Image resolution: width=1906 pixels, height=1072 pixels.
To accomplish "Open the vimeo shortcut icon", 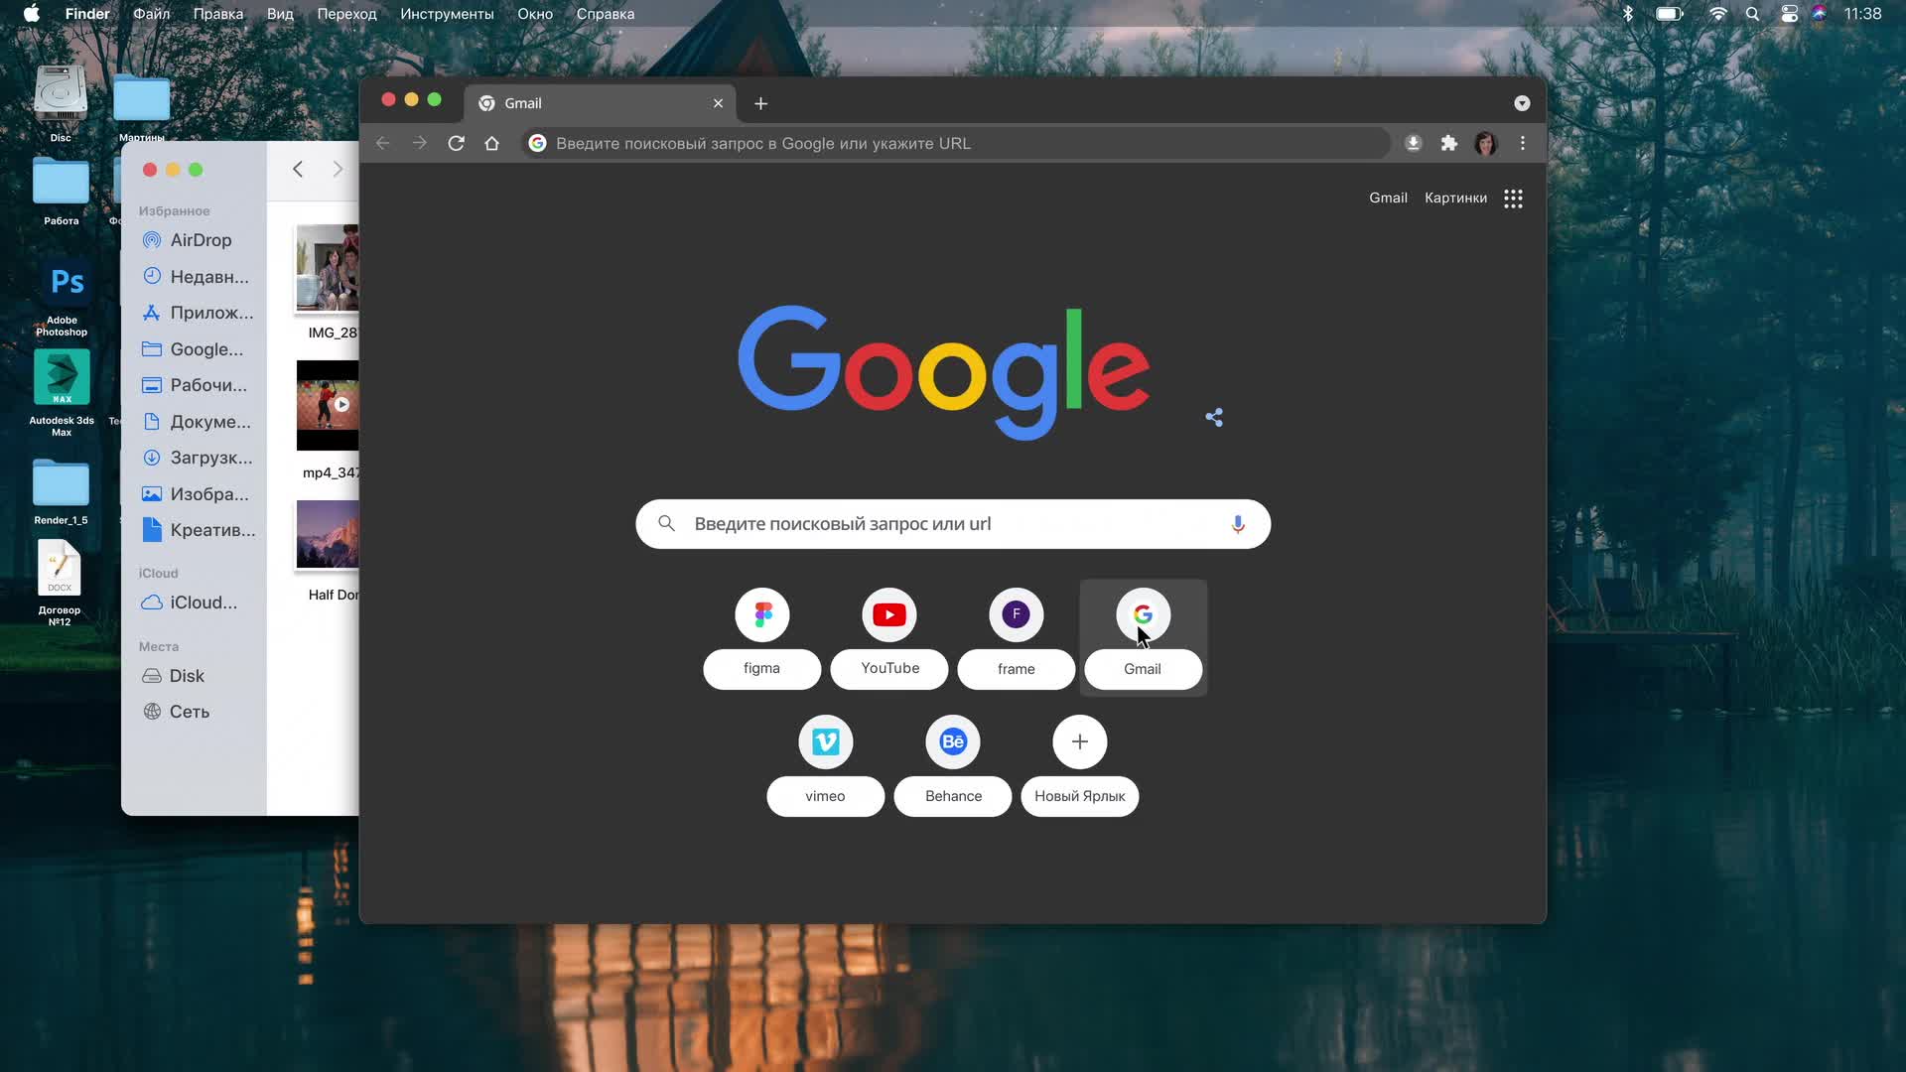I will click(826, 741).
